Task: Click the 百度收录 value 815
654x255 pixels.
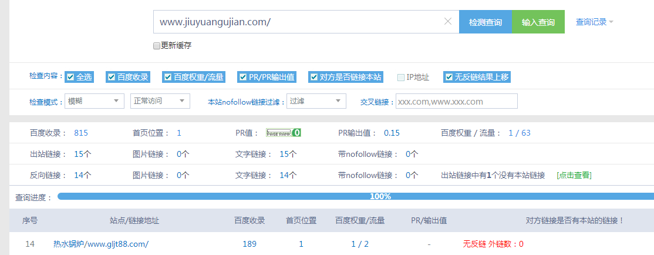Action: point(81,133)
